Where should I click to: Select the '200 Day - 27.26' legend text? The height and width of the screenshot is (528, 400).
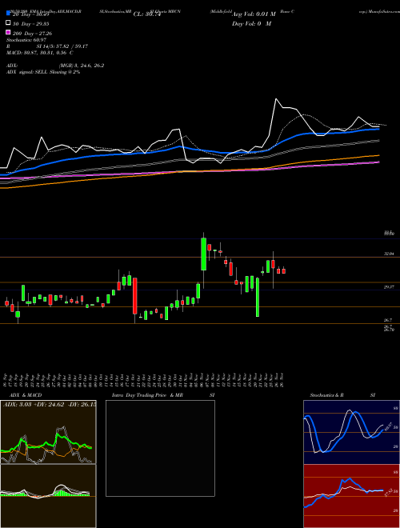pos(32,34)
